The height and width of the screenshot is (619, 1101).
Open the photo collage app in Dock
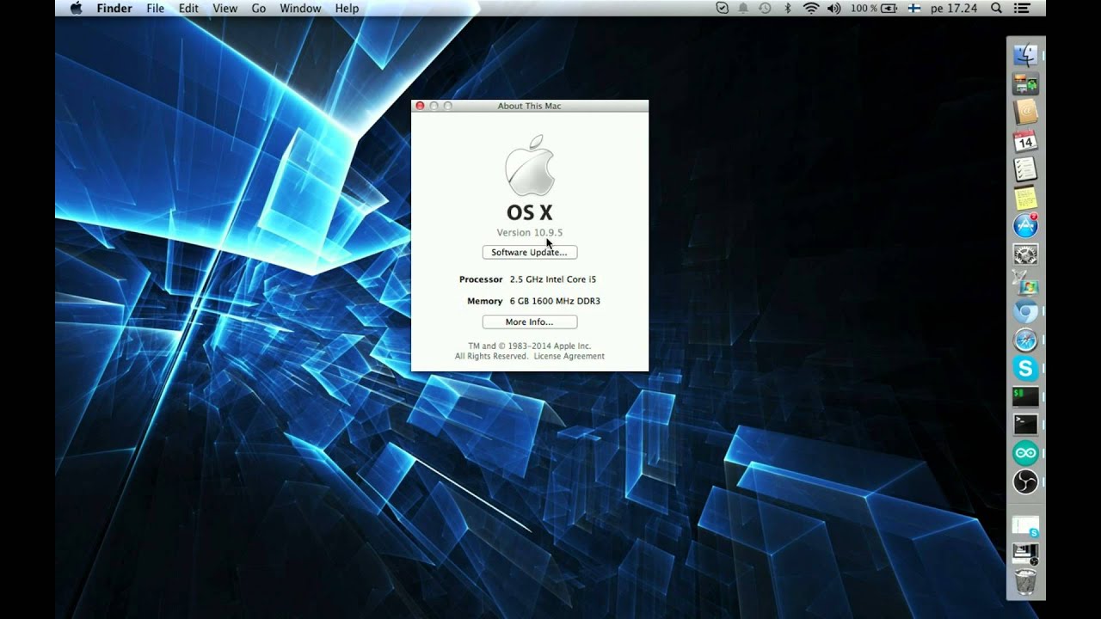click(x=1025, y=84)
